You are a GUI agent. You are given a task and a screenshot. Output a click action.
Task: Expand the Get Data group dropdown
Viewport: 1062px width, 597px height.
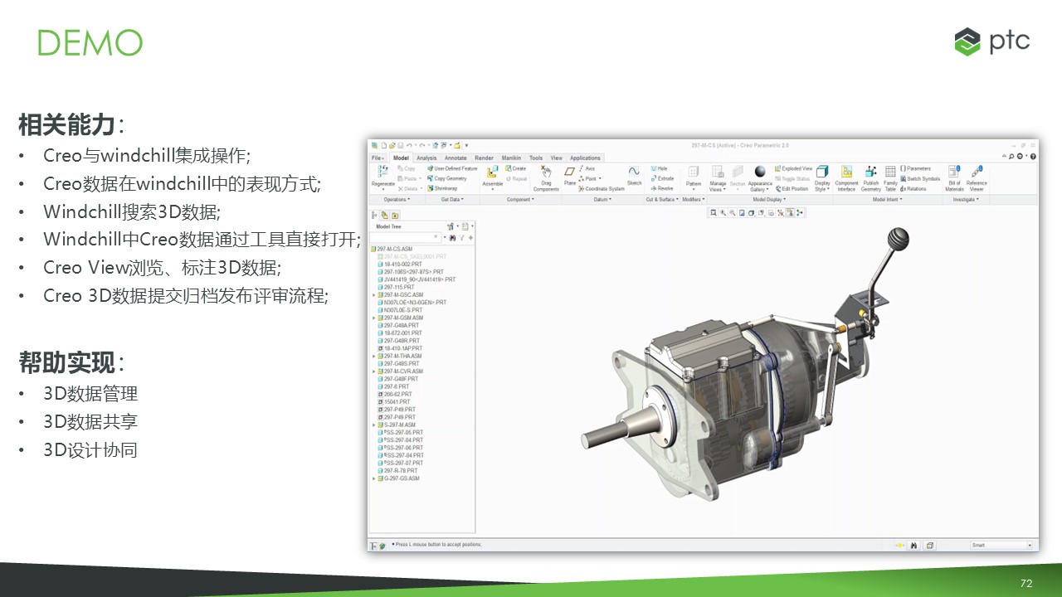452,199
